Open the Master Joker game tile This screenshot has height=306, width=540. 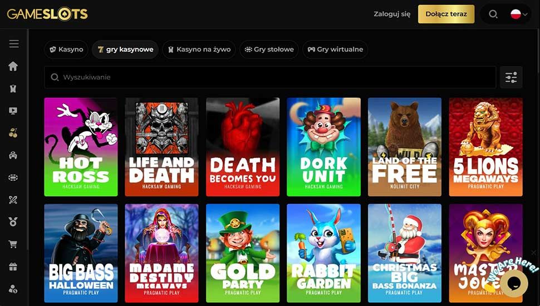point(485,253)
